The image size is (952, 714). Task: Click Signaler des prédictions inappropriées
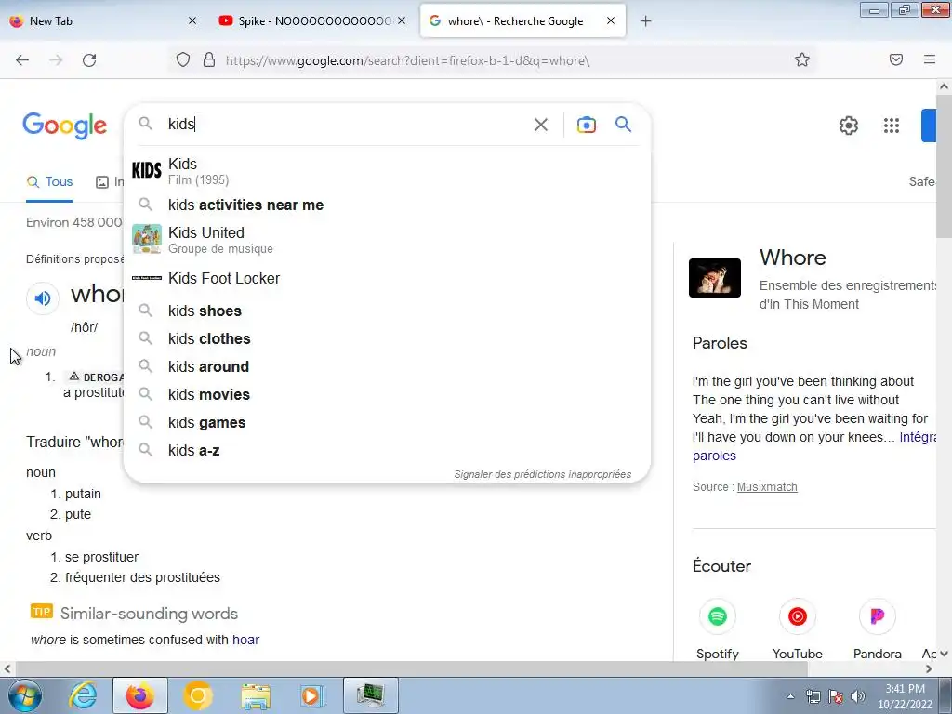(542, 474)
